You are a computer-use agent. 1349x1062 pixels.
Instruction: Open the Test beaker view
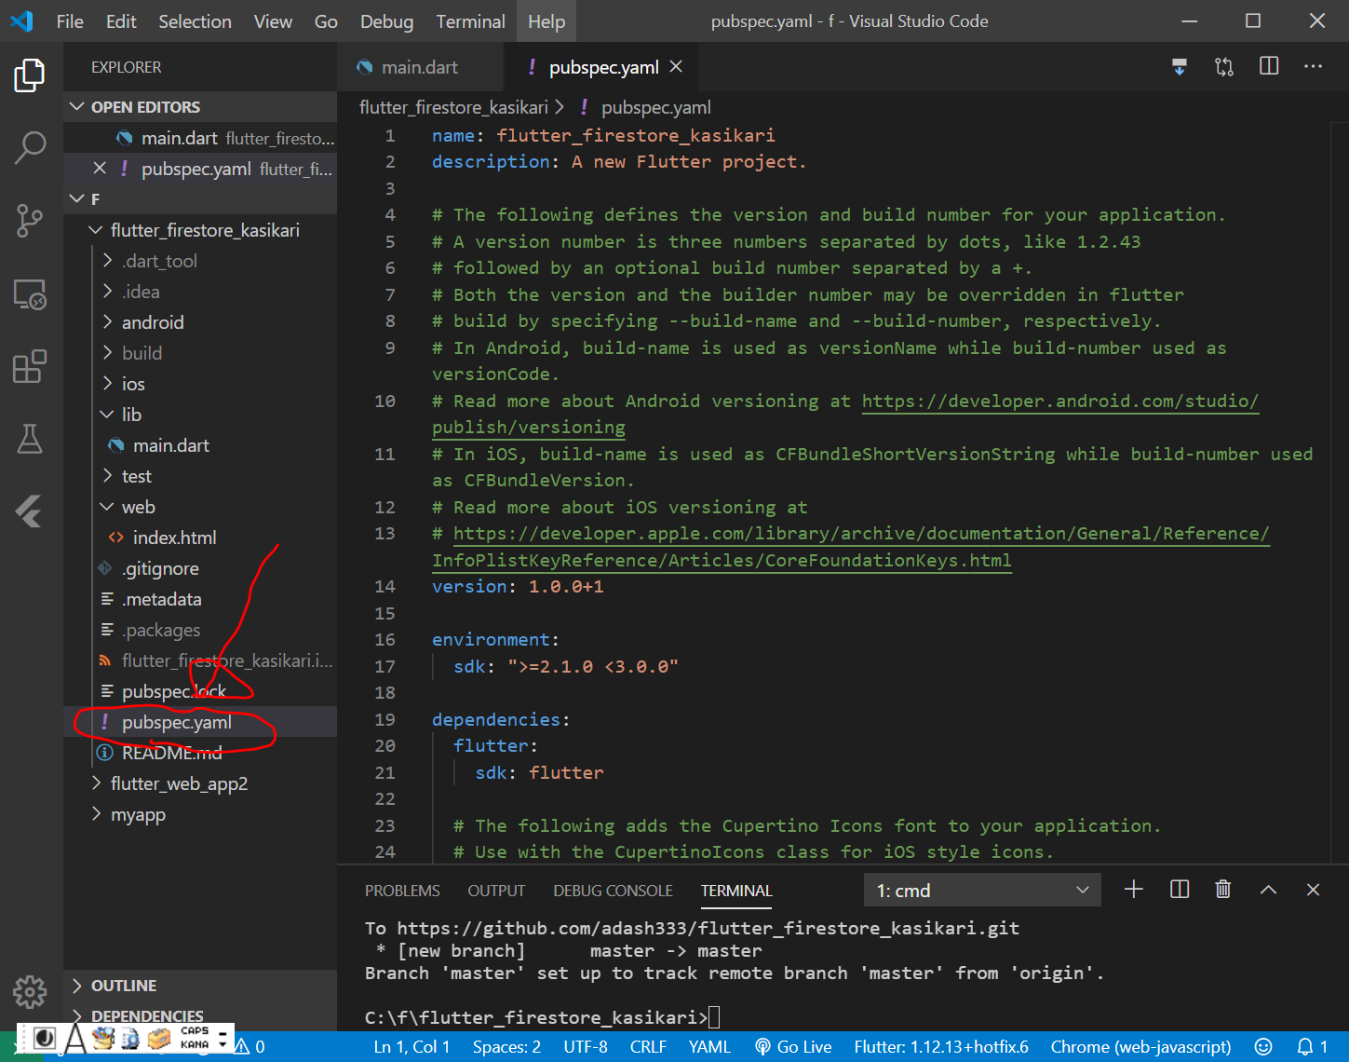pos(30,439)
